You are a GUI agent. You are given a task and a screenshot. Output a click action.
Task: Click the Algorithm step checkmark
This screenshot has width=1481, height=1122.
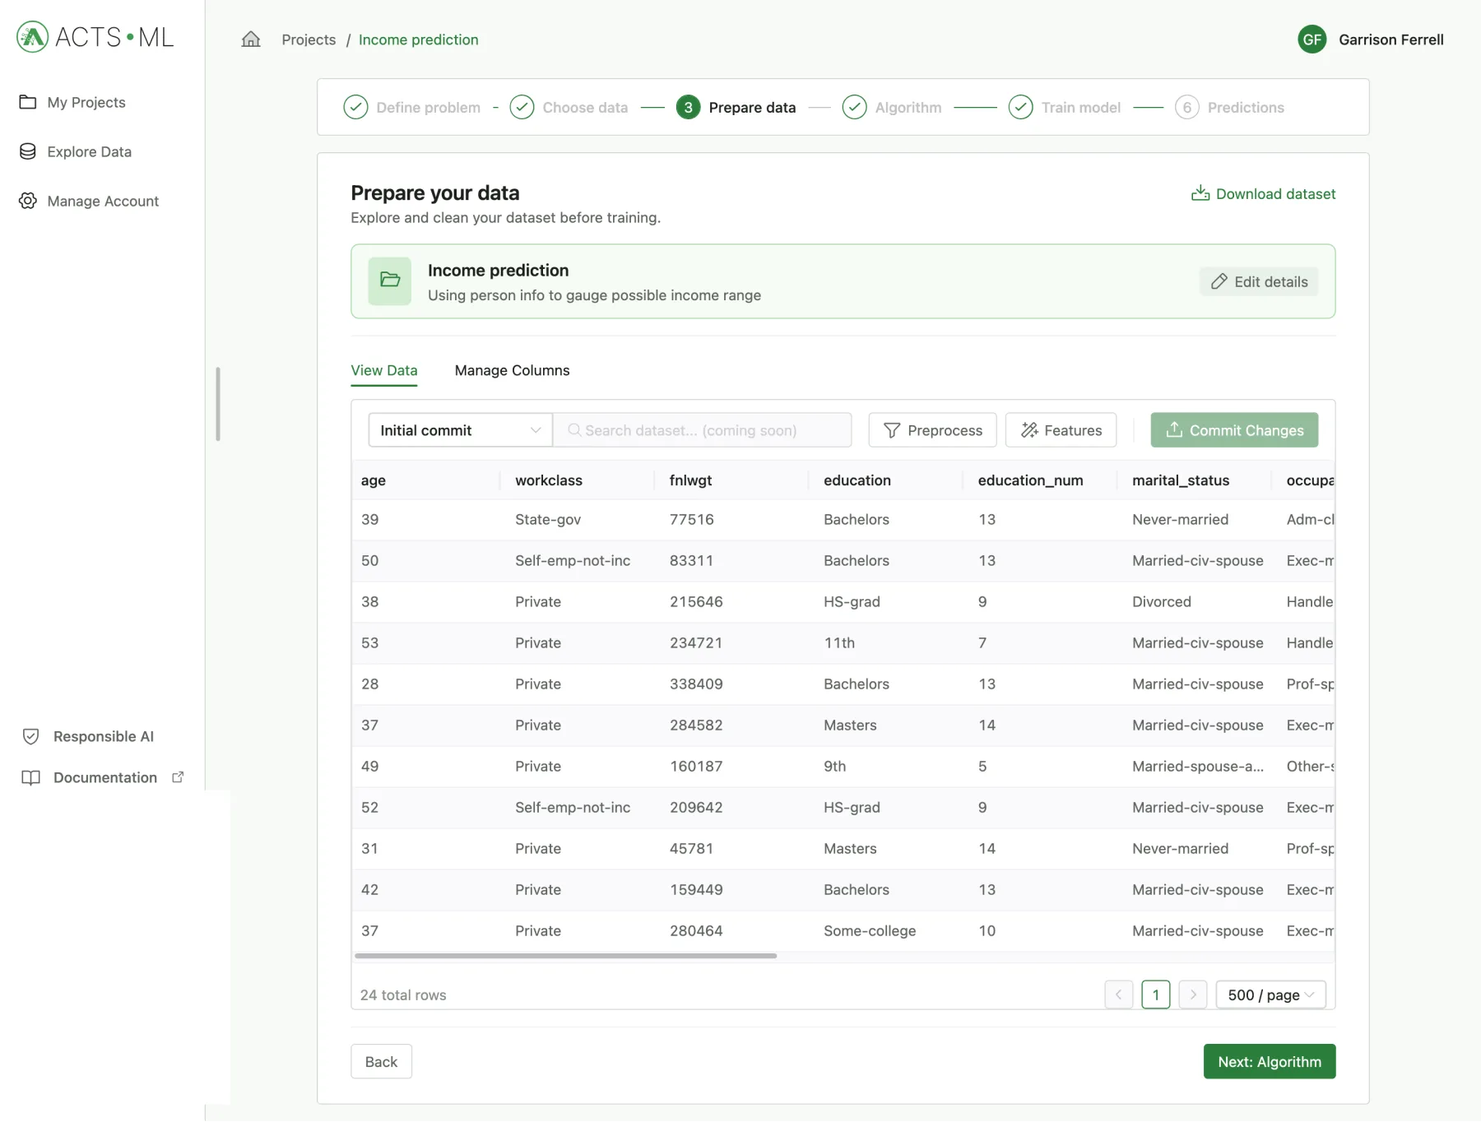click(x=854, y=108)
